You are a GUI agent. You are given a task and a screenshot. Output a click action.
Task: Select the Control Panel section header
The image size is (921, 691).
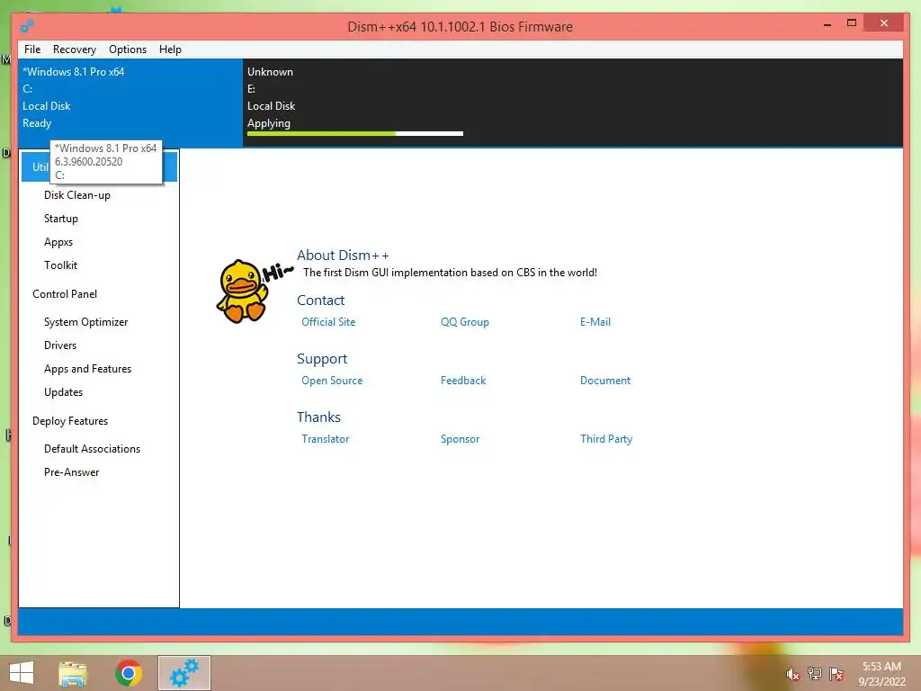click(65, 294)
